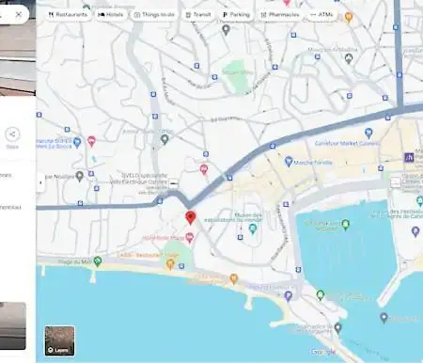Collapse the side panel arrow
The image size is (423, 363).
pos(40,182)
